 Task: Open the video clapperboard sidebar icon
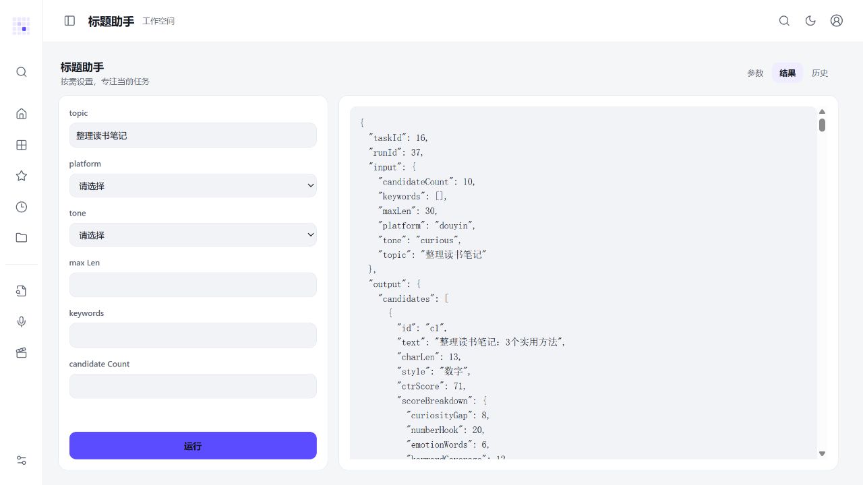tap(22, 353)
